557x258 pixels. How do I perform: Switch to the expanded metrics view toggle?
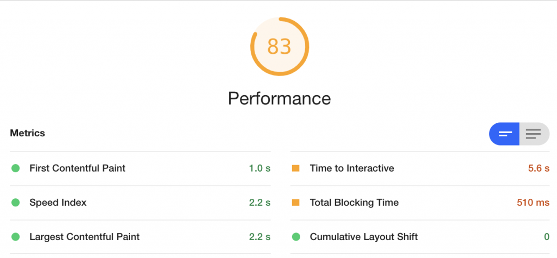(x=534, y=134)
